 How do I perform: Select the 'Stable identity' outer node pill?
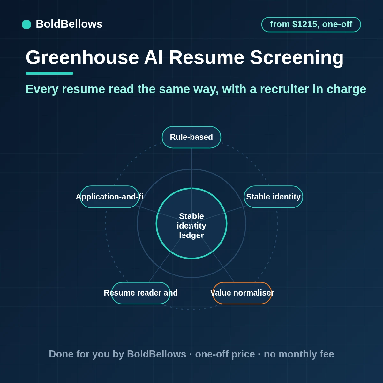coord(274,197)
